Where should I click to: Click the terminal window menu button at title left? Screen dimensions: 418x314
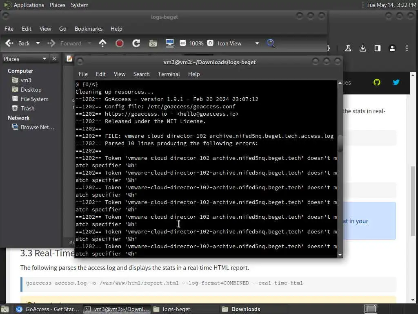(x=80, y=62)
